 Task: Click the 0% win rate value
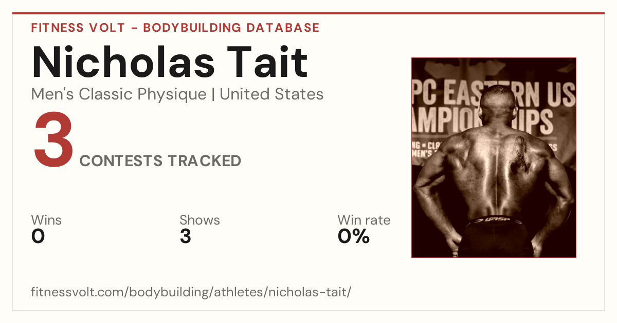(x=354, y=236)
